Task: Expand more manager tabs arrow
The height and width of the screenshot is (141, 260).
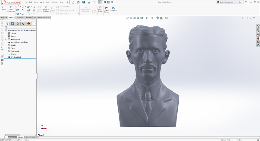Action: click(35, 24)
